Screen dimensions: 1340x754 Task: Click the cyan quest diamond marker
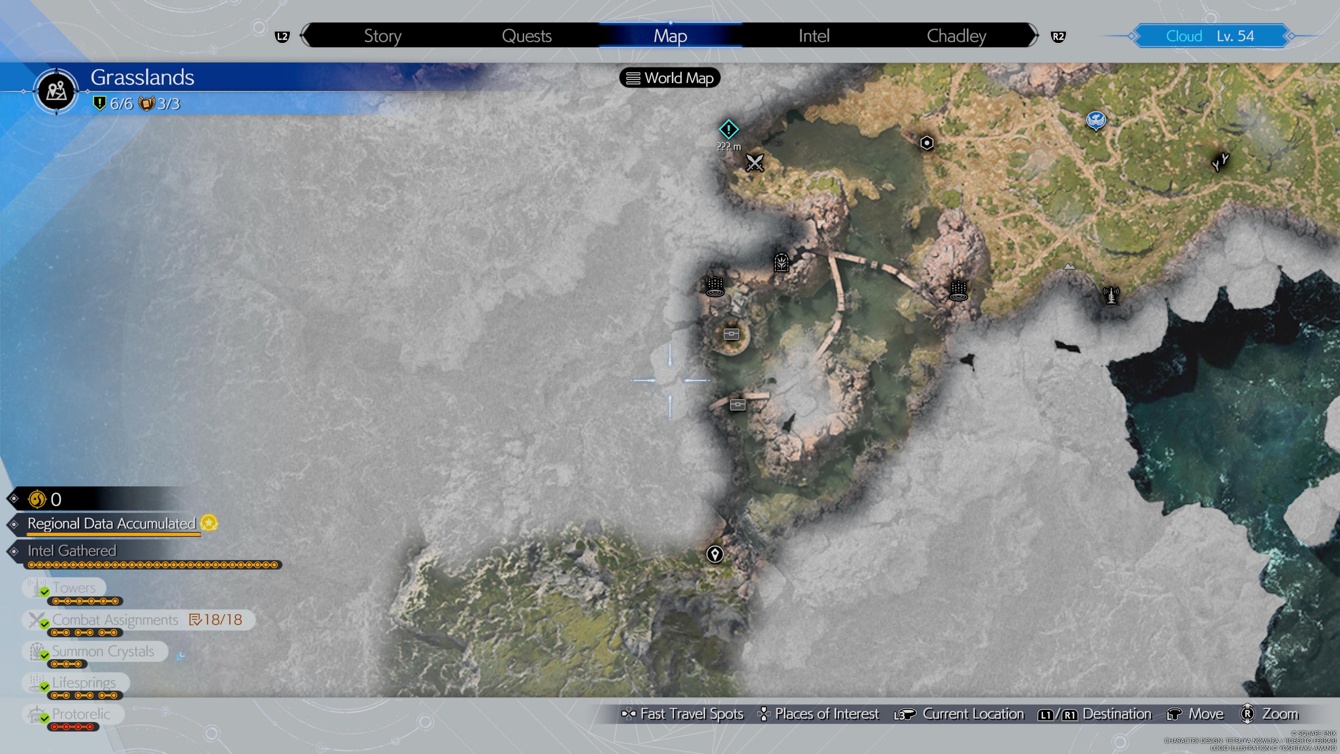[728, 129]
